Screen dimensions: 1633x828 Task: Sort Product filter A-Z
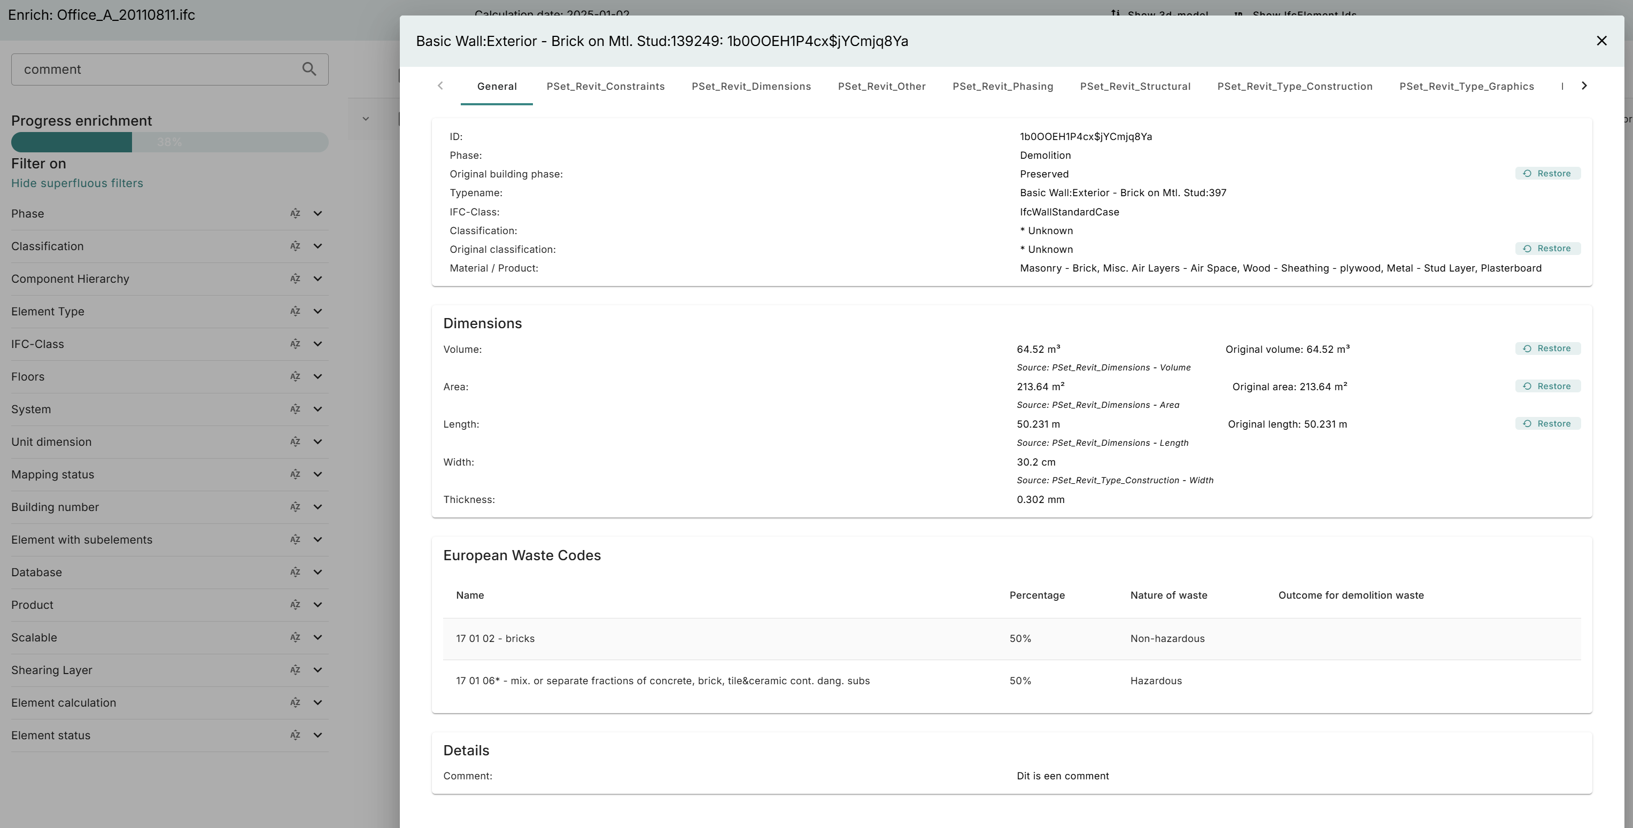[295, 605]
